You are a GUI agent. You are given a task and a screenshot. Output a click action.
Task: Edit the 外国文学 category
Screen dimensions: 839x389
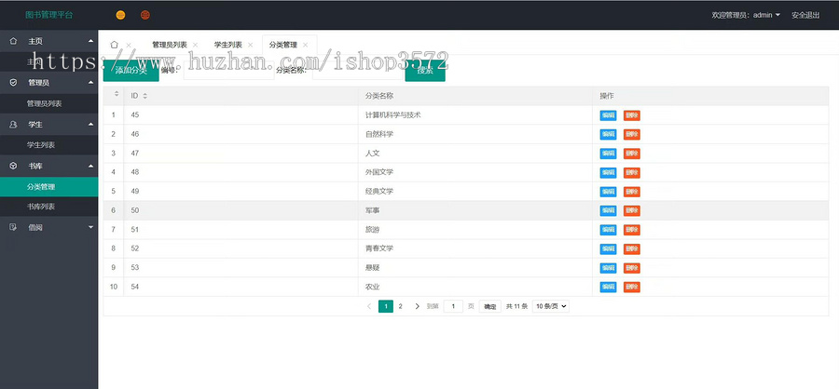[x=608, y=172]
